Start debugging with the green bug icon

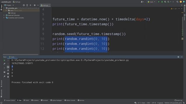[x=162, y=2]
